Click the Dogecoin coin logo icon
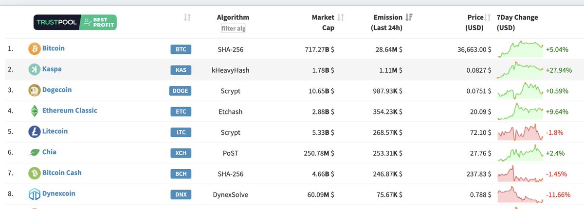584x209 pixels. click(x=35, y=90)
